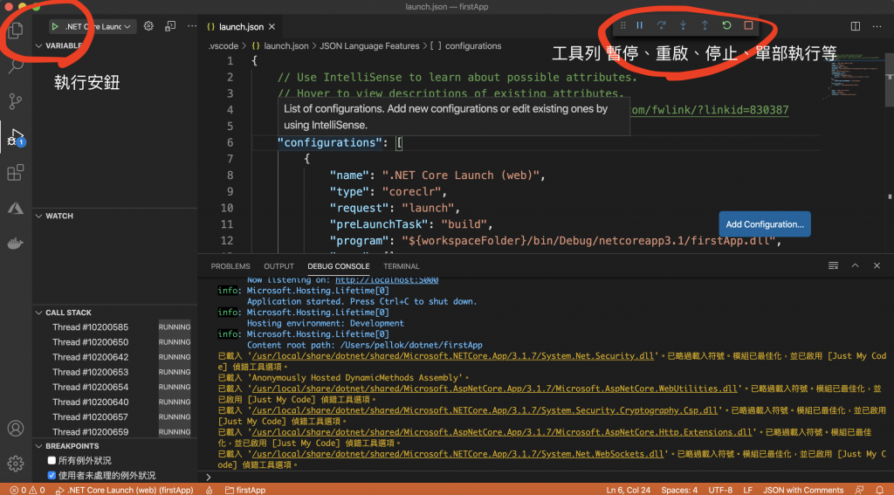Image resolution: width=894 pixels, height=495 pixels.
Task: Open the Source Control view
Action: [x=16, y=101]
